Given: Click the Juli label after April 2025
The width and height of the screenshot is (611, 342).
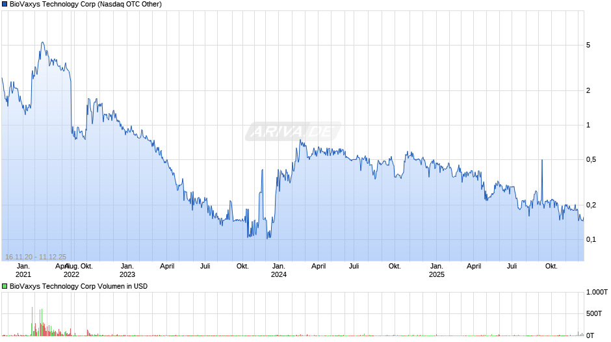Looking at the screenshot, I should coord(512,267).
